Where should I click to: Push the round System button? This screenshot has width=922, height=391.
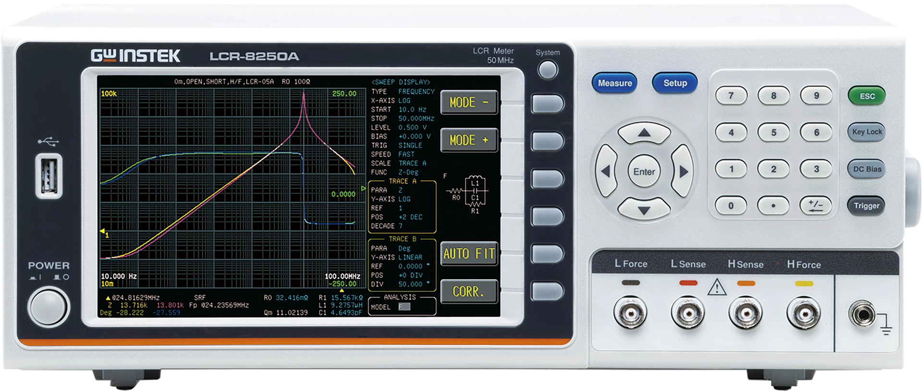[x=548, y=70]
